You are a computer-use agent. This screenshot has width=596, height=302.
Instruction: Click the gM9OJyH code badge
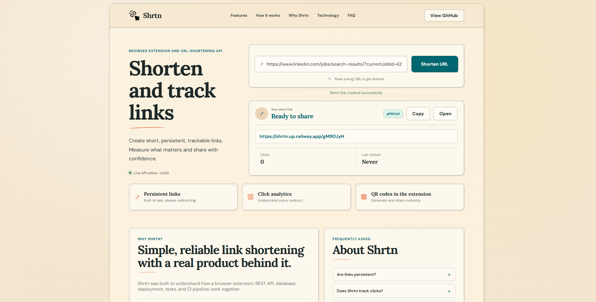pyautogui.click(x=393, y=114)
